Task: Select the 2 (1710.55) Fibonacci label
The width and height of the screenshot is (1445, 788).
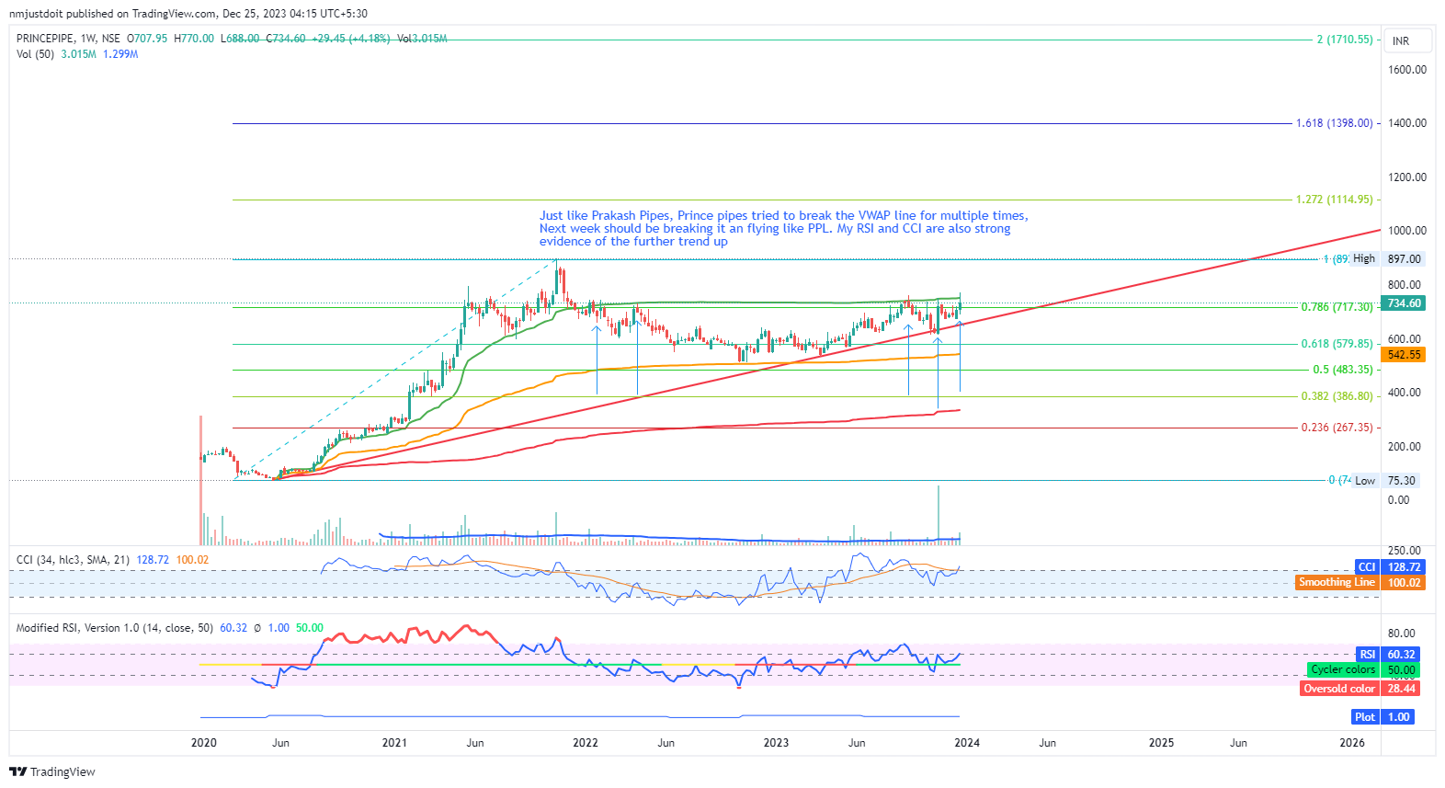Action: (x=1345, y=40)
